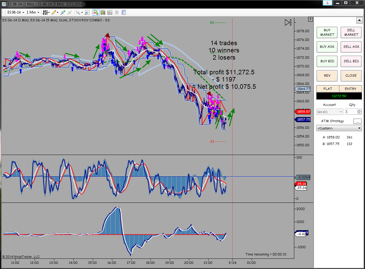The height and width of the screenshot is (269, 365).
Task: Click SELL ASK button
Action: pyautogui.click(x=351, y=47)
